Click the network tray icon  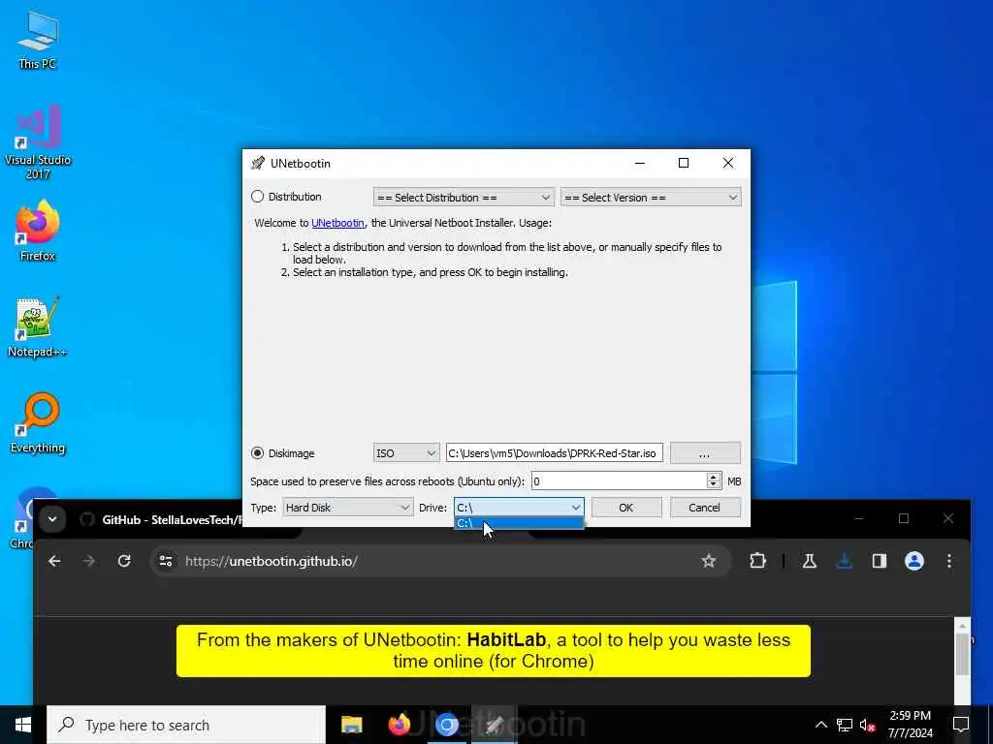[845, 725]
